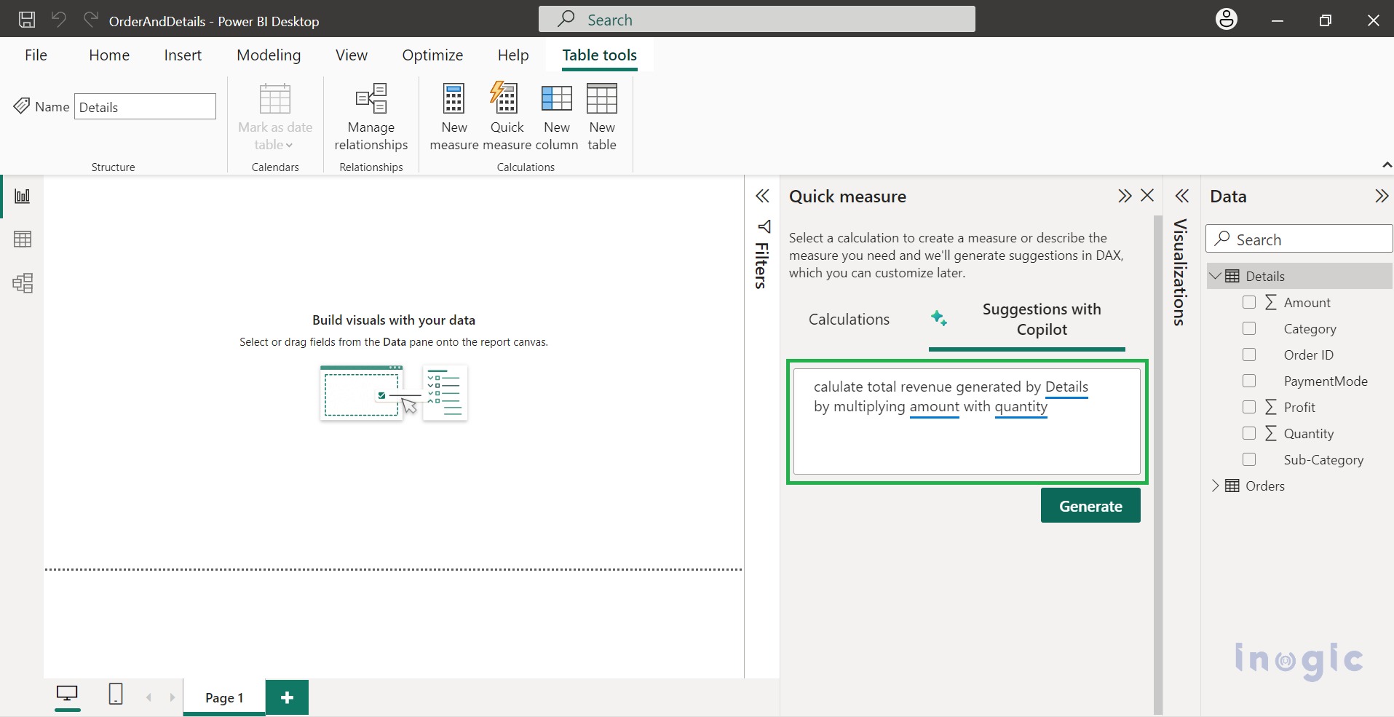1394x717 pixels.
Task: Check the Amount field checkbox
Action: (1249, 302)
